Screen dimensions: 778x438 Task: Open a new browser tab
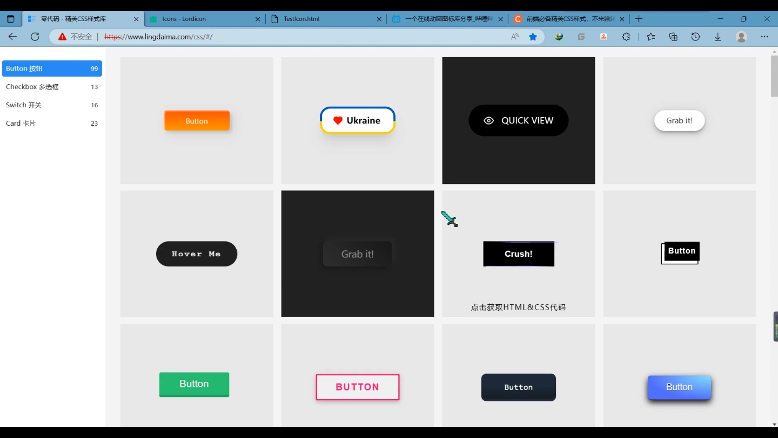pyautogui.click(x=639, y=19)
